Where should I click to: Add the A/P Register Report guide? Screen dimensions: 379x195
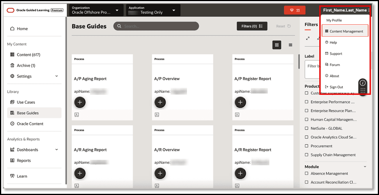point(240,102)
